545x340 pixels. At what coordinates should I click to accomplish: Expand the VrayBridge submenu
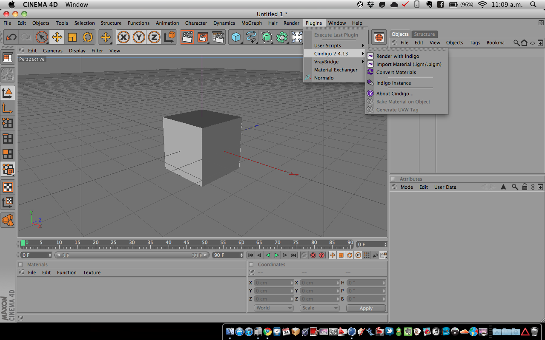(x=336, y=62)
